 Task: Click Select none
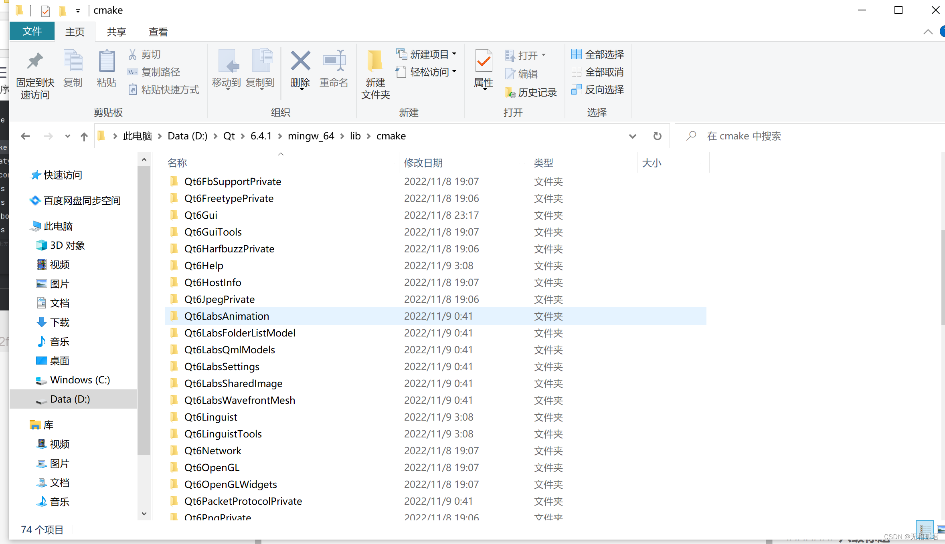(598, 72)
